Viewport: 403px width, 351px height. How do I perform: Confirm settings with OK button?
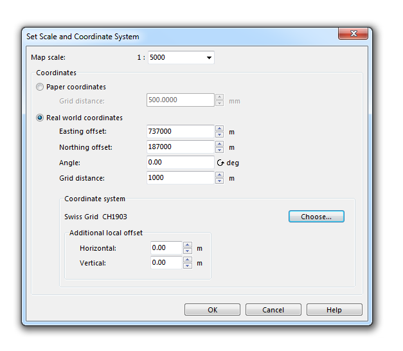coord(212,310)
